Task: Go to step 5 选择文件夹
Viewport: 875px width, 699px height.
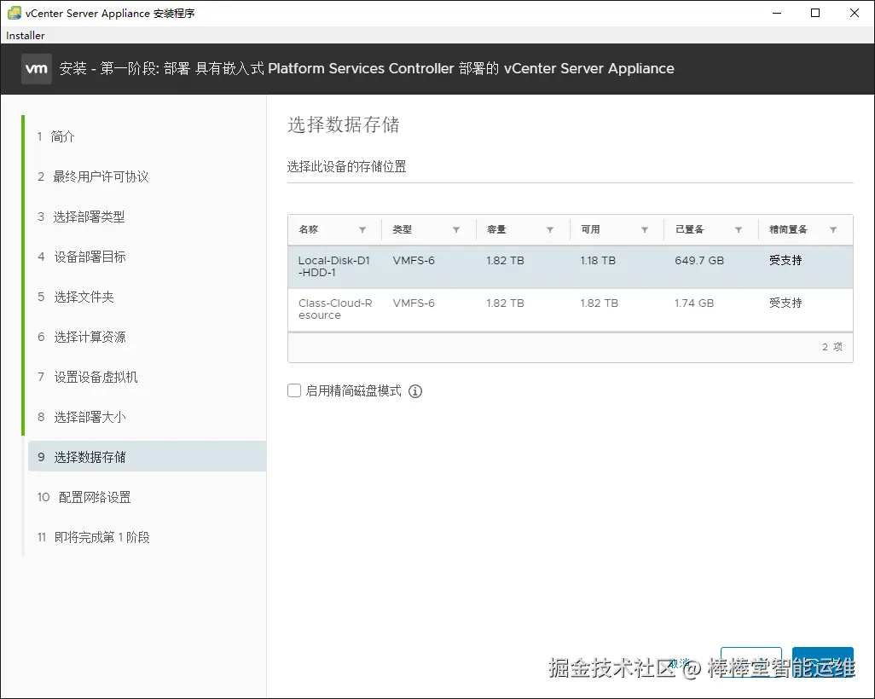Action: point(76,298)
